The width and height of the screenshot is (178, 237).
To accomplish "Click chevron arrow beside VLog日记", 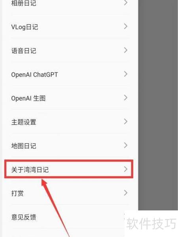I will (126, 26).
